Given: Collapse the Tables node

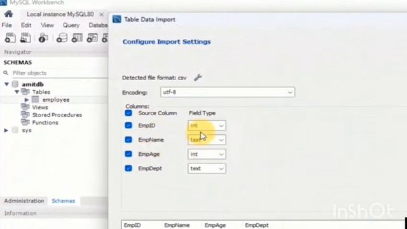Looking at the screenshot, I should point(17,92).
